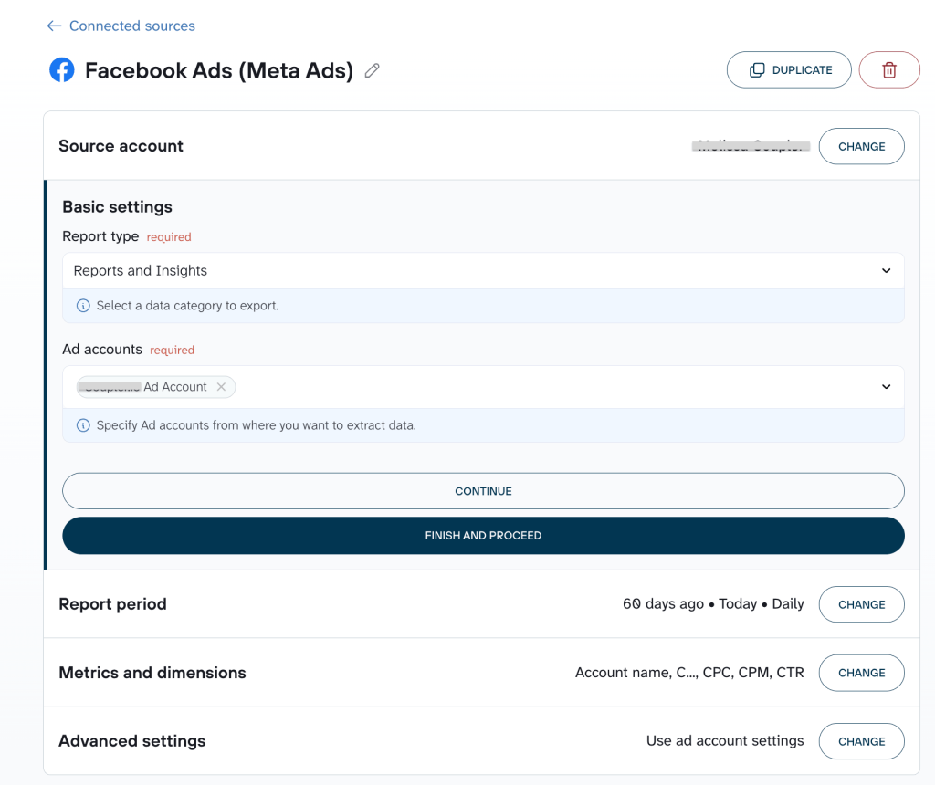
Task: Remove the Ad Account chip
Action: (x=221, y=387)
